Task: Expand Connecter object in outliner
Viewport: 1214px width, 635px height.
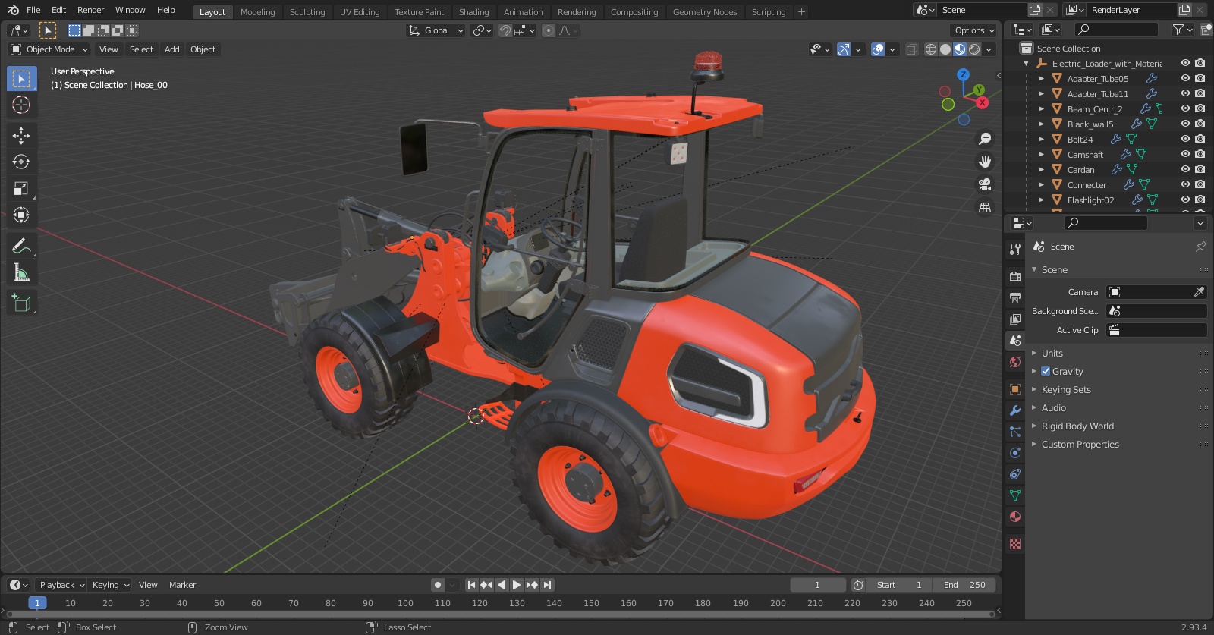Action: [1042, 184]
